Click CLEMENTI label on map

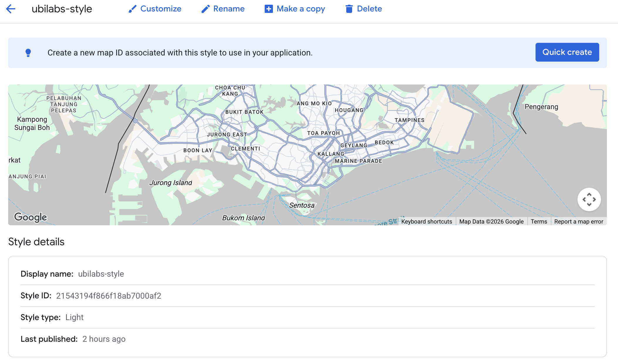tap(245, 149)
